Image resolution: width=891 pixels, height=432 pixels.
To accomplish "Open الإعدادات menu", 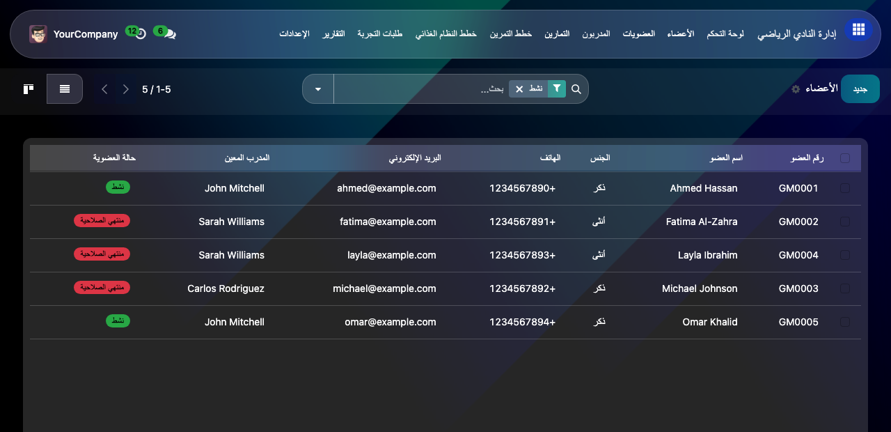I will [294, 33].
